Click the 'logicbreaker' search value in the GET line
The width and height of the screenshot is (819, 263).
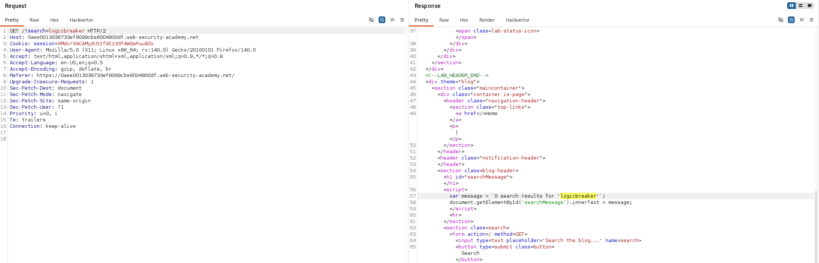pos(67,31)
